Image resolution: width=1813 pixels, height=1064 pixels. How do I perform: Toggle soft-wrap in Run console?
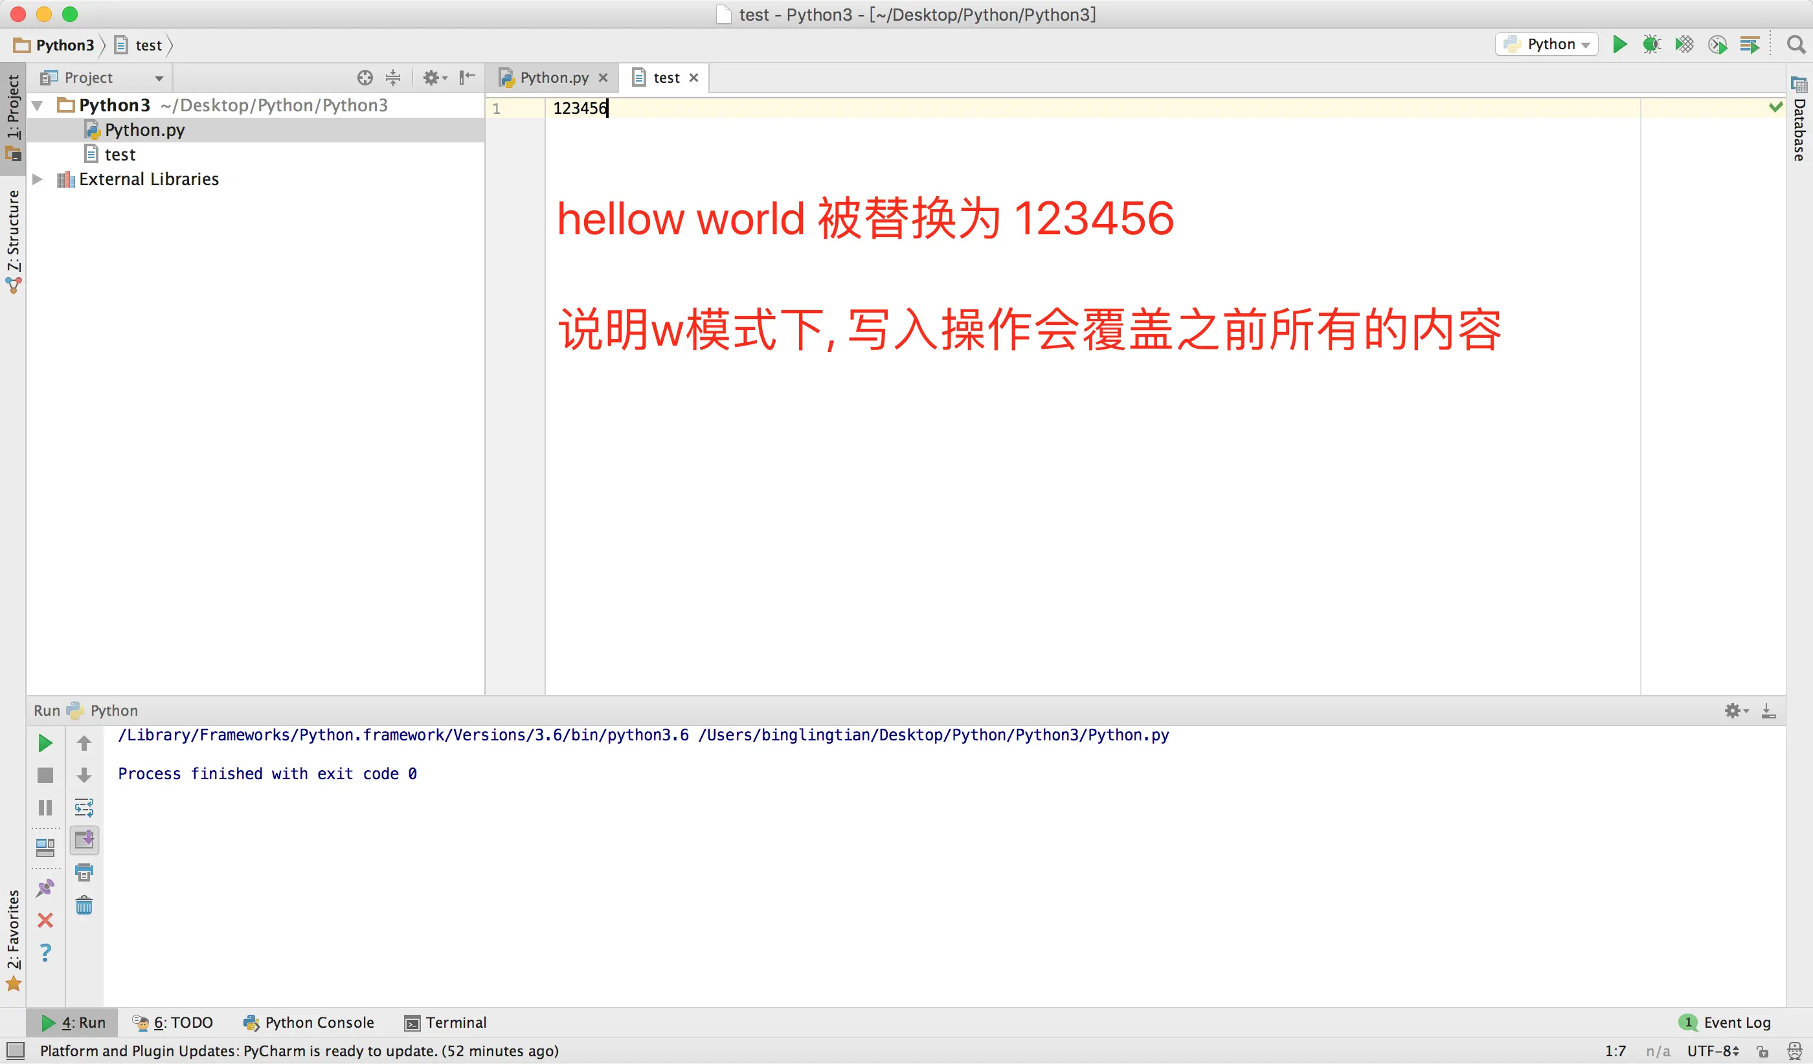click(x=84, y=808)
